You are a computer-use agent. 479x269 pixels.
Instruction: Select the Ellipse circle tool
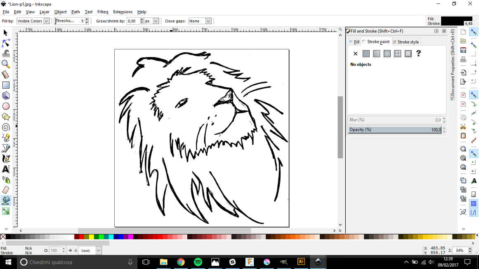coord(5,106)
